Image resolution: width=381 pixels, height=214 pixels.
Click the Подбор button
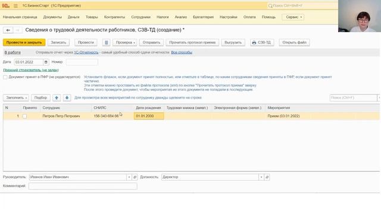click(x=40, y=97)
